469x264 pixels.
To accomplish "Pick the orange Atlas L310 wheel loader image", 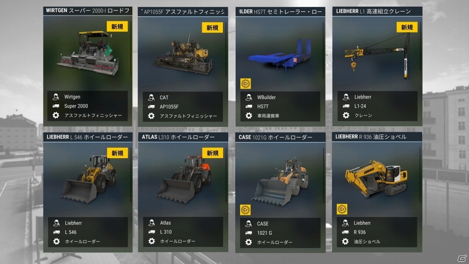I will (x=184, y=179).
